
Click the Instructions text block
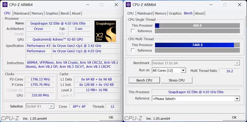(73, 65)
